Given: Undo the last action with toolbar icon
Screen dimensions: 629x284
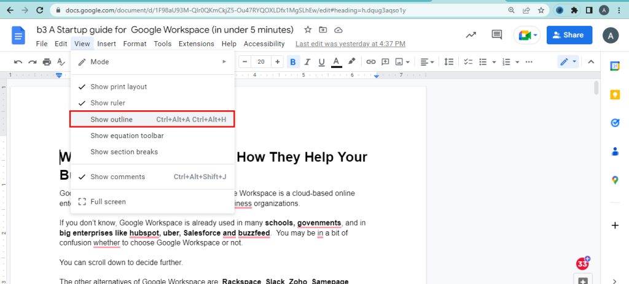Looking at the screenshot, I should tap(18, 62).
